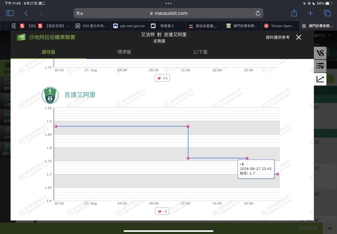Close the active 澳門彩票有限 tab
Viewport: 337px width, 234px height.
point(304,26)
